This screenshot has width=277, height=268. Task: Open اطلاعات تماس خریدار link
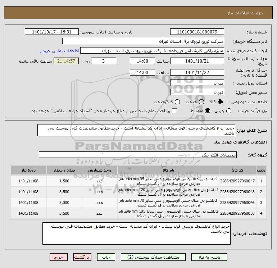click(x=59, y=51)
